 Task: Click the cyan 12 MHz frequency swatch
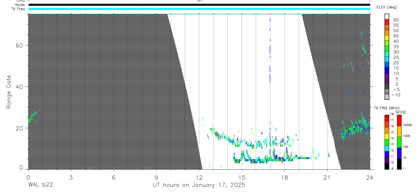(x=387, y=148)
